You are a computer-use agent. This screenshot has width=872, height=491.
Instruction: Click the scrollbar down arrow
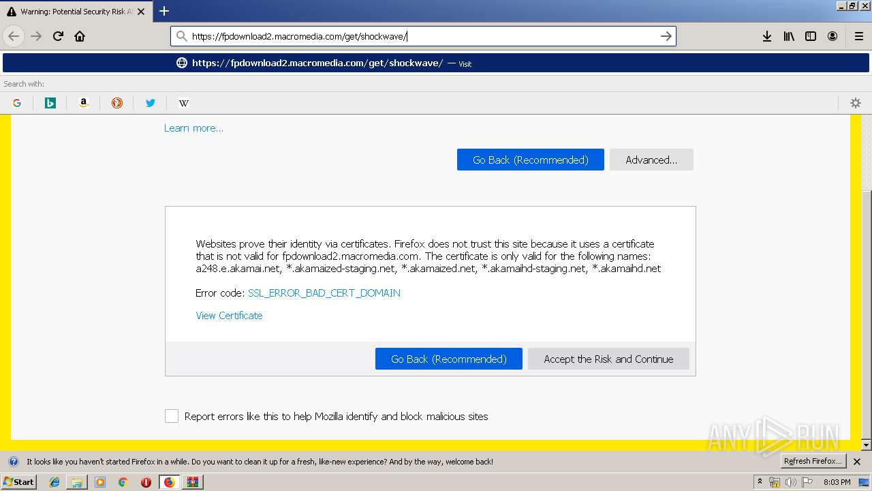pos(867,445)
